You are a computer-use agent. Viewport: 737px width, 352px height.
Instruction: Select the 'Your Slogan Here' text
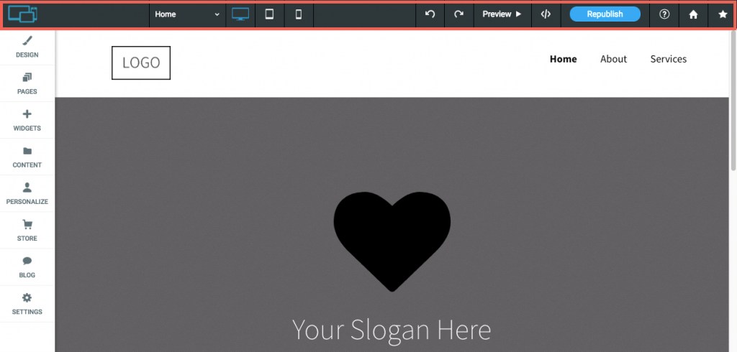coord(392,330)
